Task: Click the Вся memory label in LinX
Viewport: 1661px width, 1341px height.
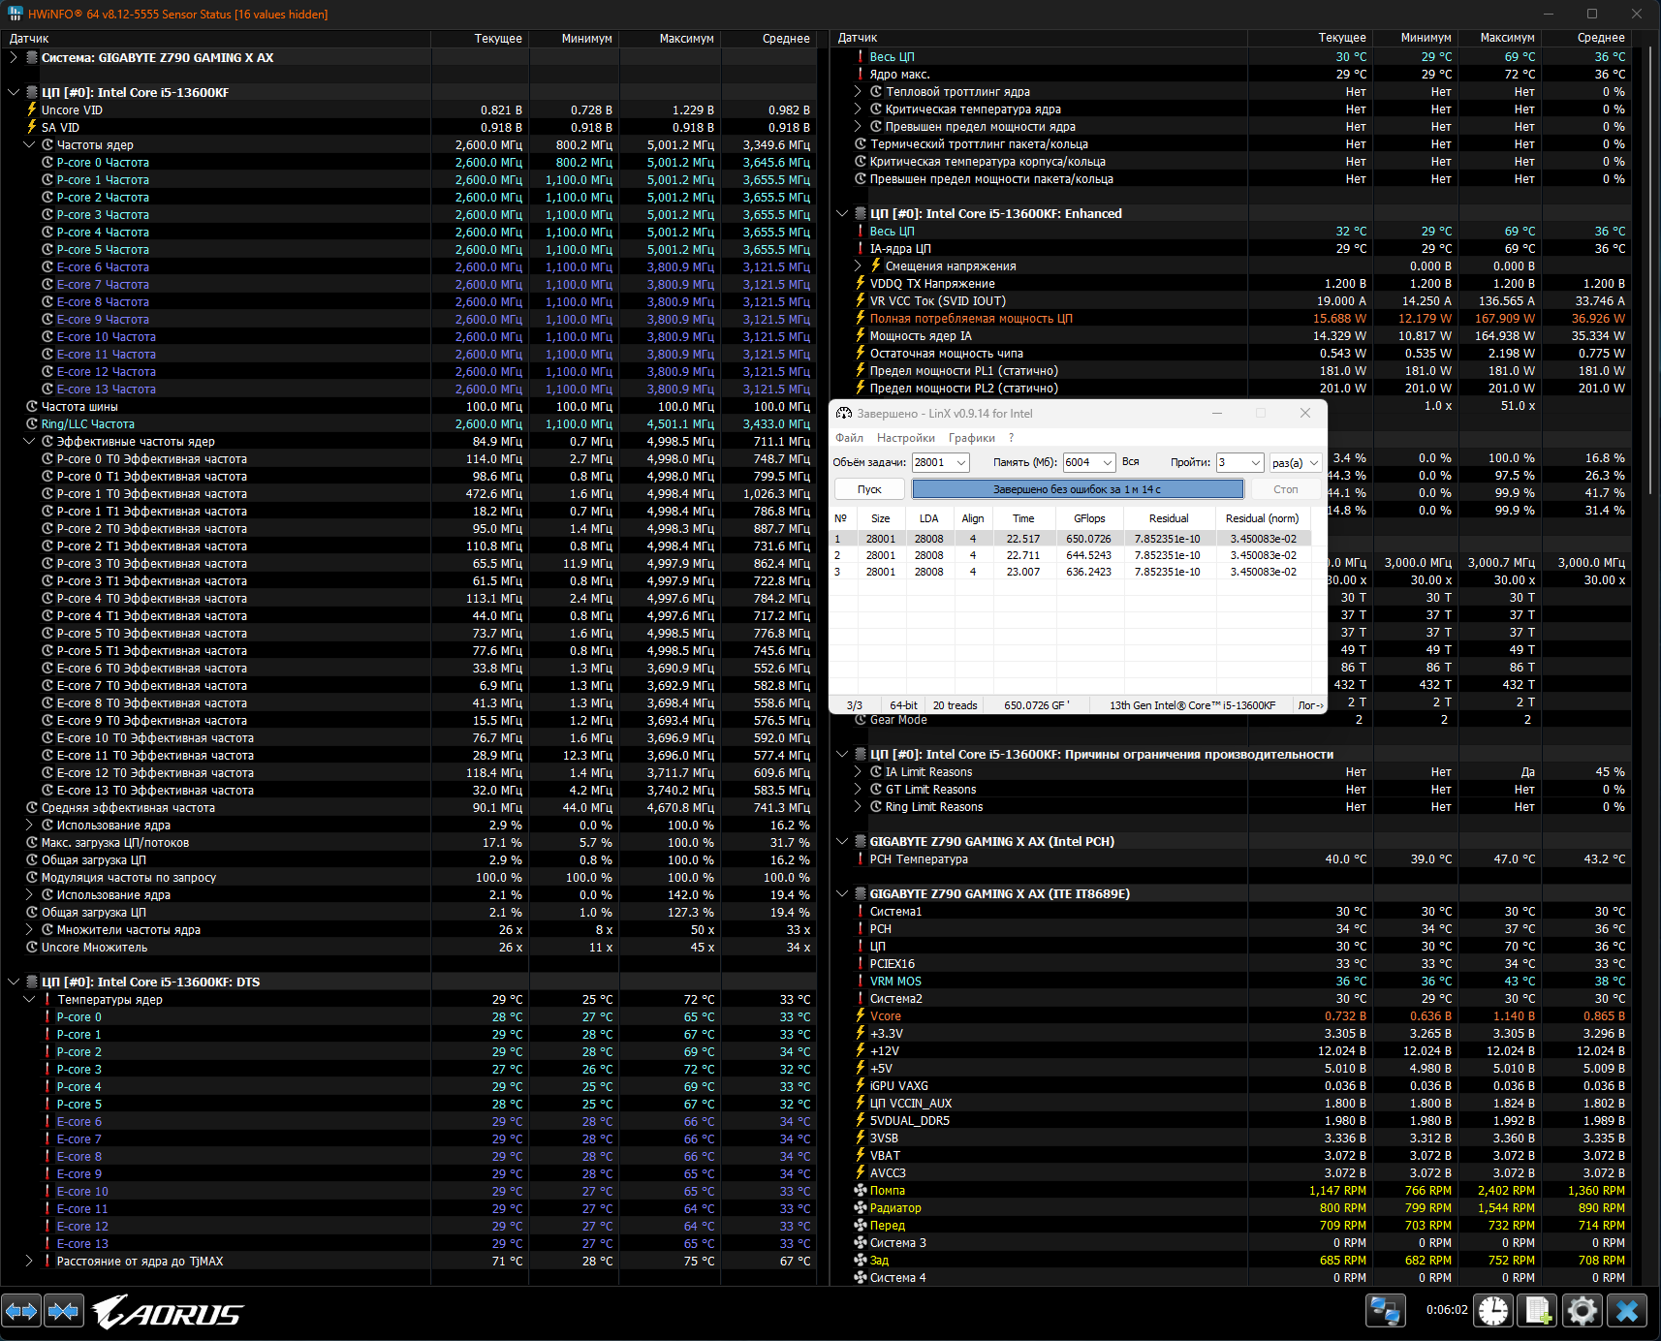Action: (x=1131, y=461)
